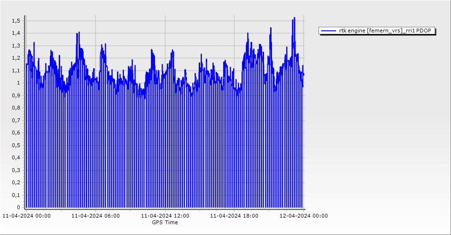Image resolution: width=451 pixels, height=235 pixels.
Task: Click the '0,1' y-axis tick label
Action: click(16, 195)
